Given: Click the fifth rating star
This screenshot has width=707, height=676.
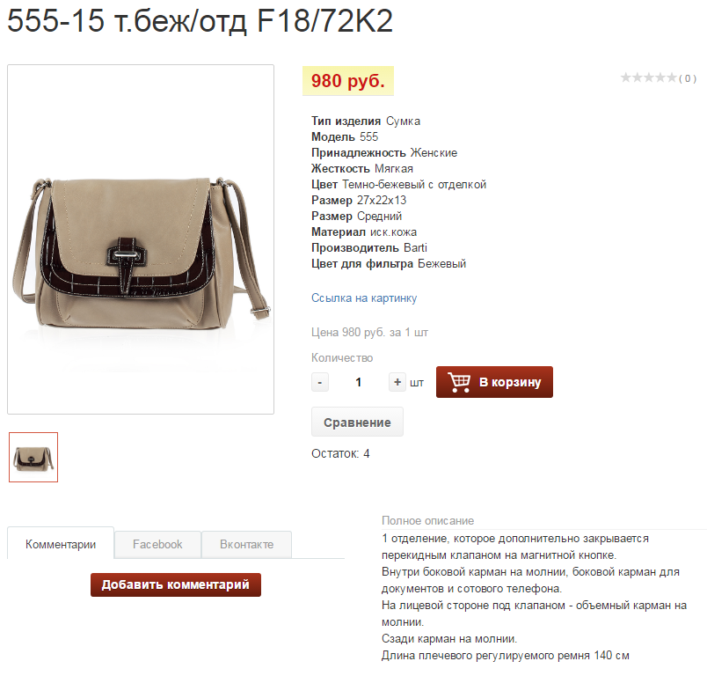Looking at the screenshot, I should point(672,77).
